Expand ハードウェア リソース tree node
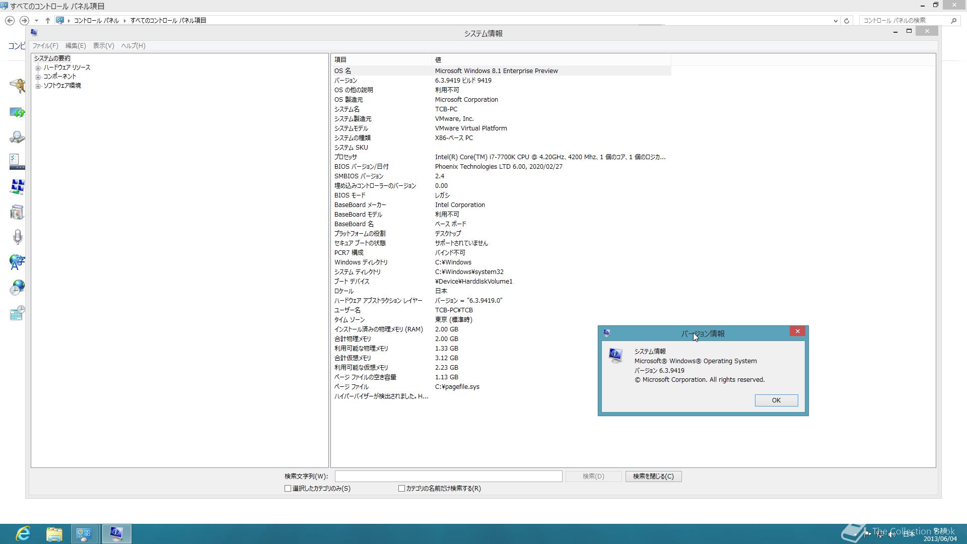The height and width of the screenshot is (544, 967). 38,68
